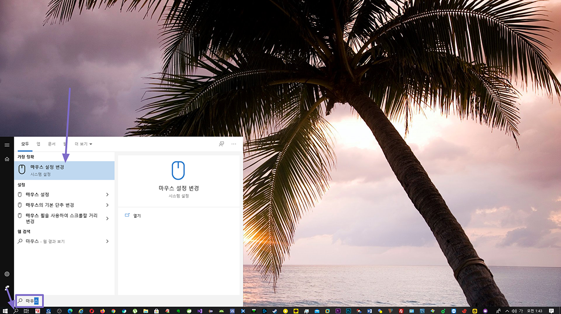
Task: Click the feedback icon in search header
Action: tap(221, 144)
